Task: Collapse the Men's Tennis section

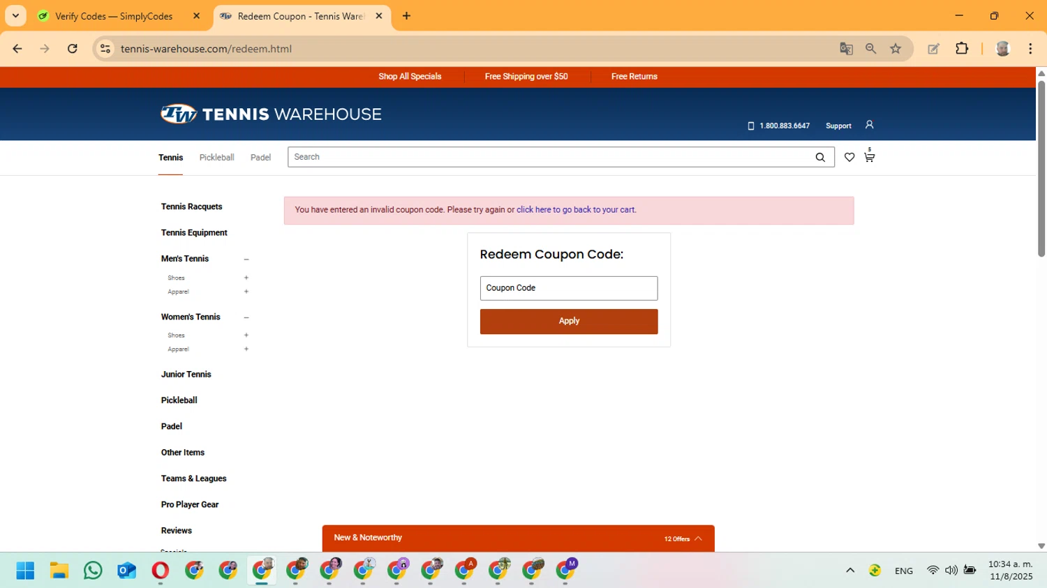Action: (246, 259)
